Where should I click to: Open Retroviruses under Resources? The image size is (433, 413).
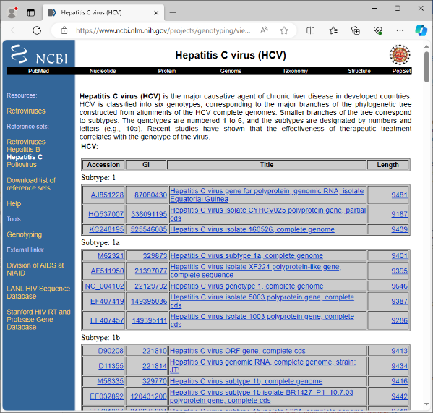tap(26, 111)
